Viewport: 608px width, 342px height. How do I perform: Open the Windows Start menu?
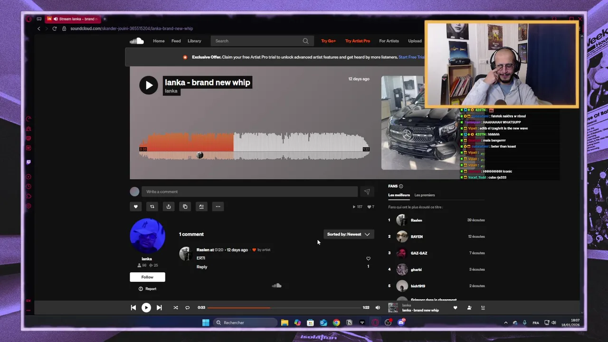[206, 323]
